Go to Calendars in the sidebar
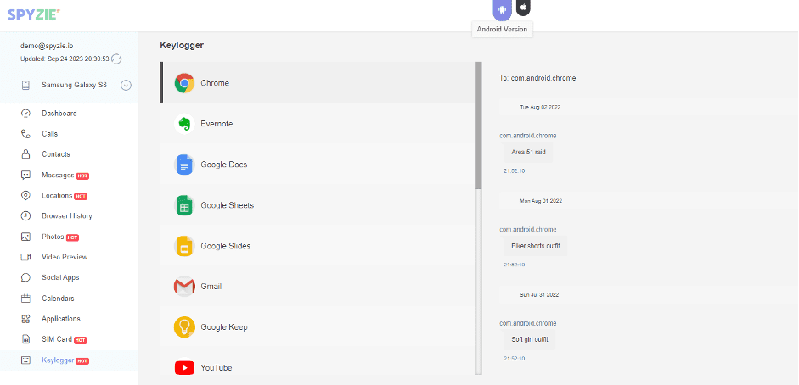 (x=58, y=298)
